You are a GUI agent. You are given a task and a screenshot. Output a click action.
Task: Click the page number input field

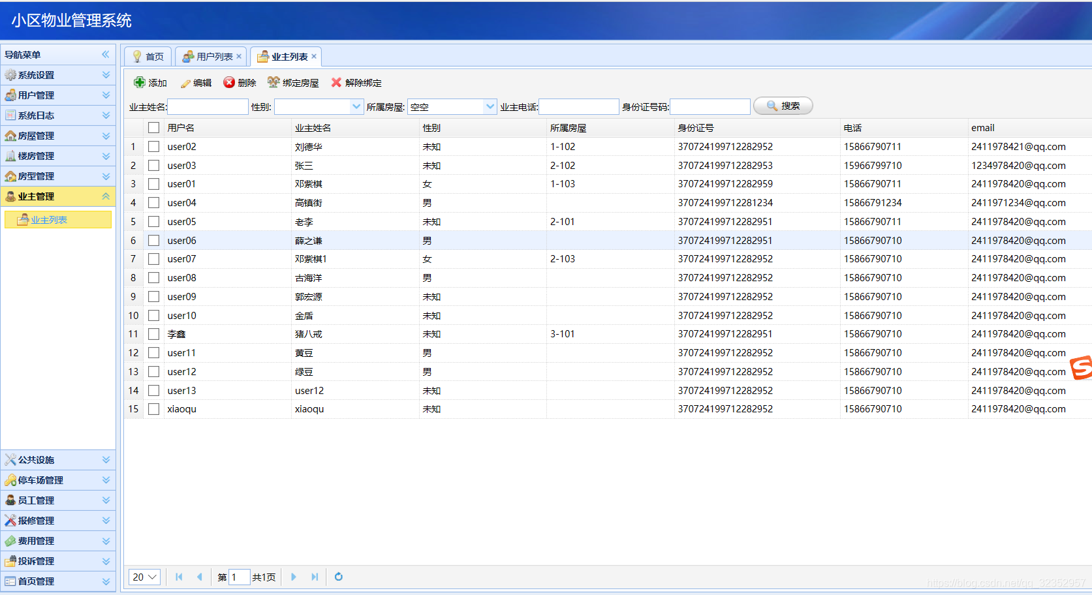[x=239, y=577]
